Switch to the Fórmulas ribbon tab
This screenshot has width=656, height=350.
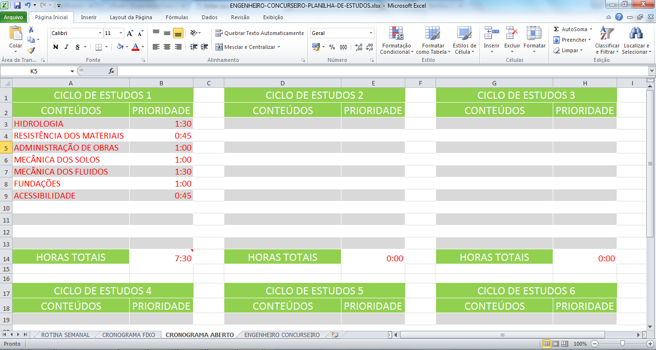coord(177,17)
